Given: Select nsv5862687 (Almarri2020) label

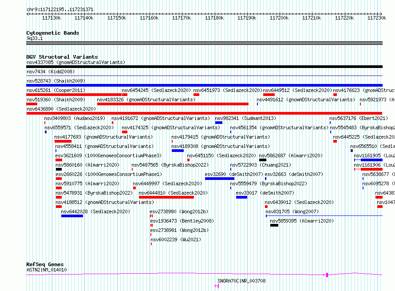Looking at the screenshot, I should point(291,155).
